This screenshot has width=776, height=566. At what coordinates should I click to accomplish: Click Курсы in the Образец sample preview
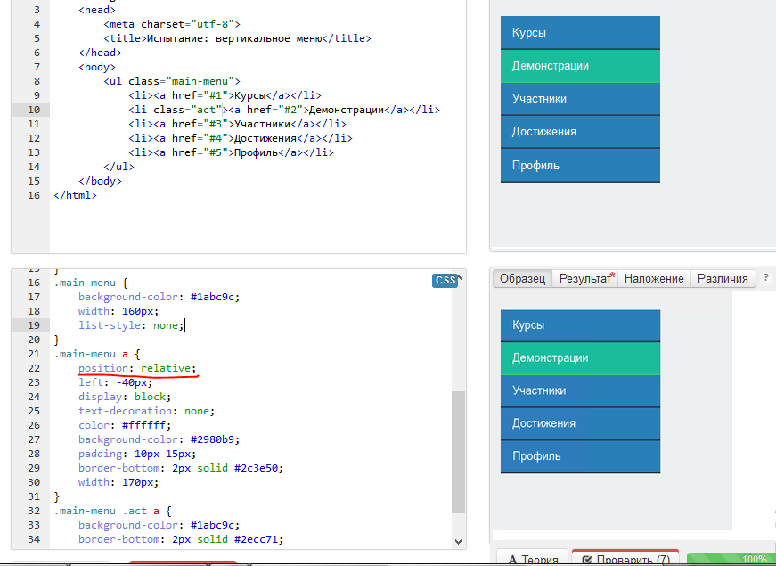coord(580,325)
